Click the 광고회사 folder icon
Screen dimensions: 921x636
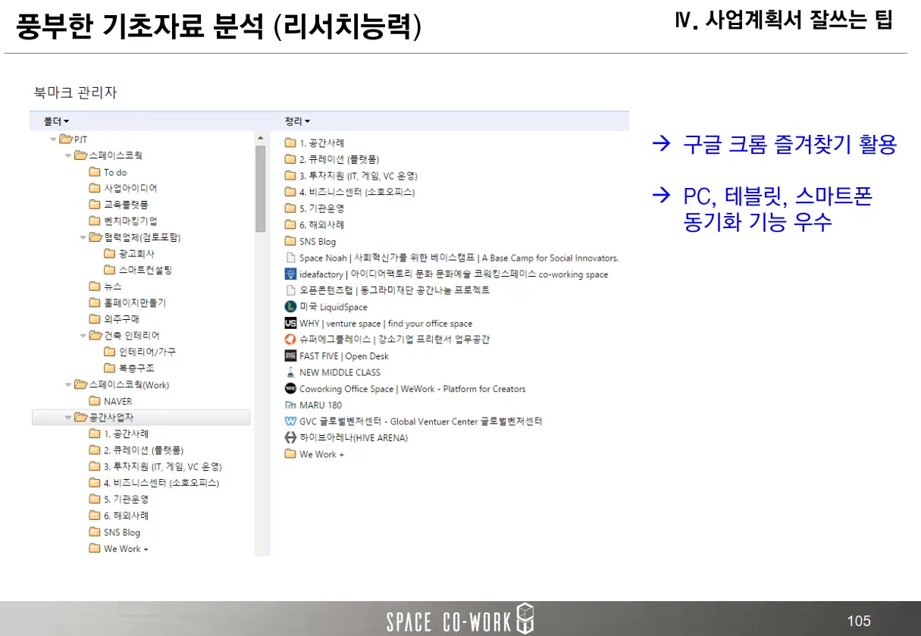pyautogui.click(x=109, y=254)
